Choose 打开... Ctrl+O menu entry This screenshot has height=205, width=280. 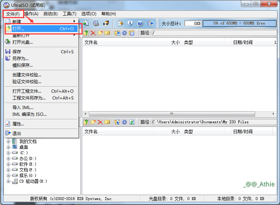41,29
